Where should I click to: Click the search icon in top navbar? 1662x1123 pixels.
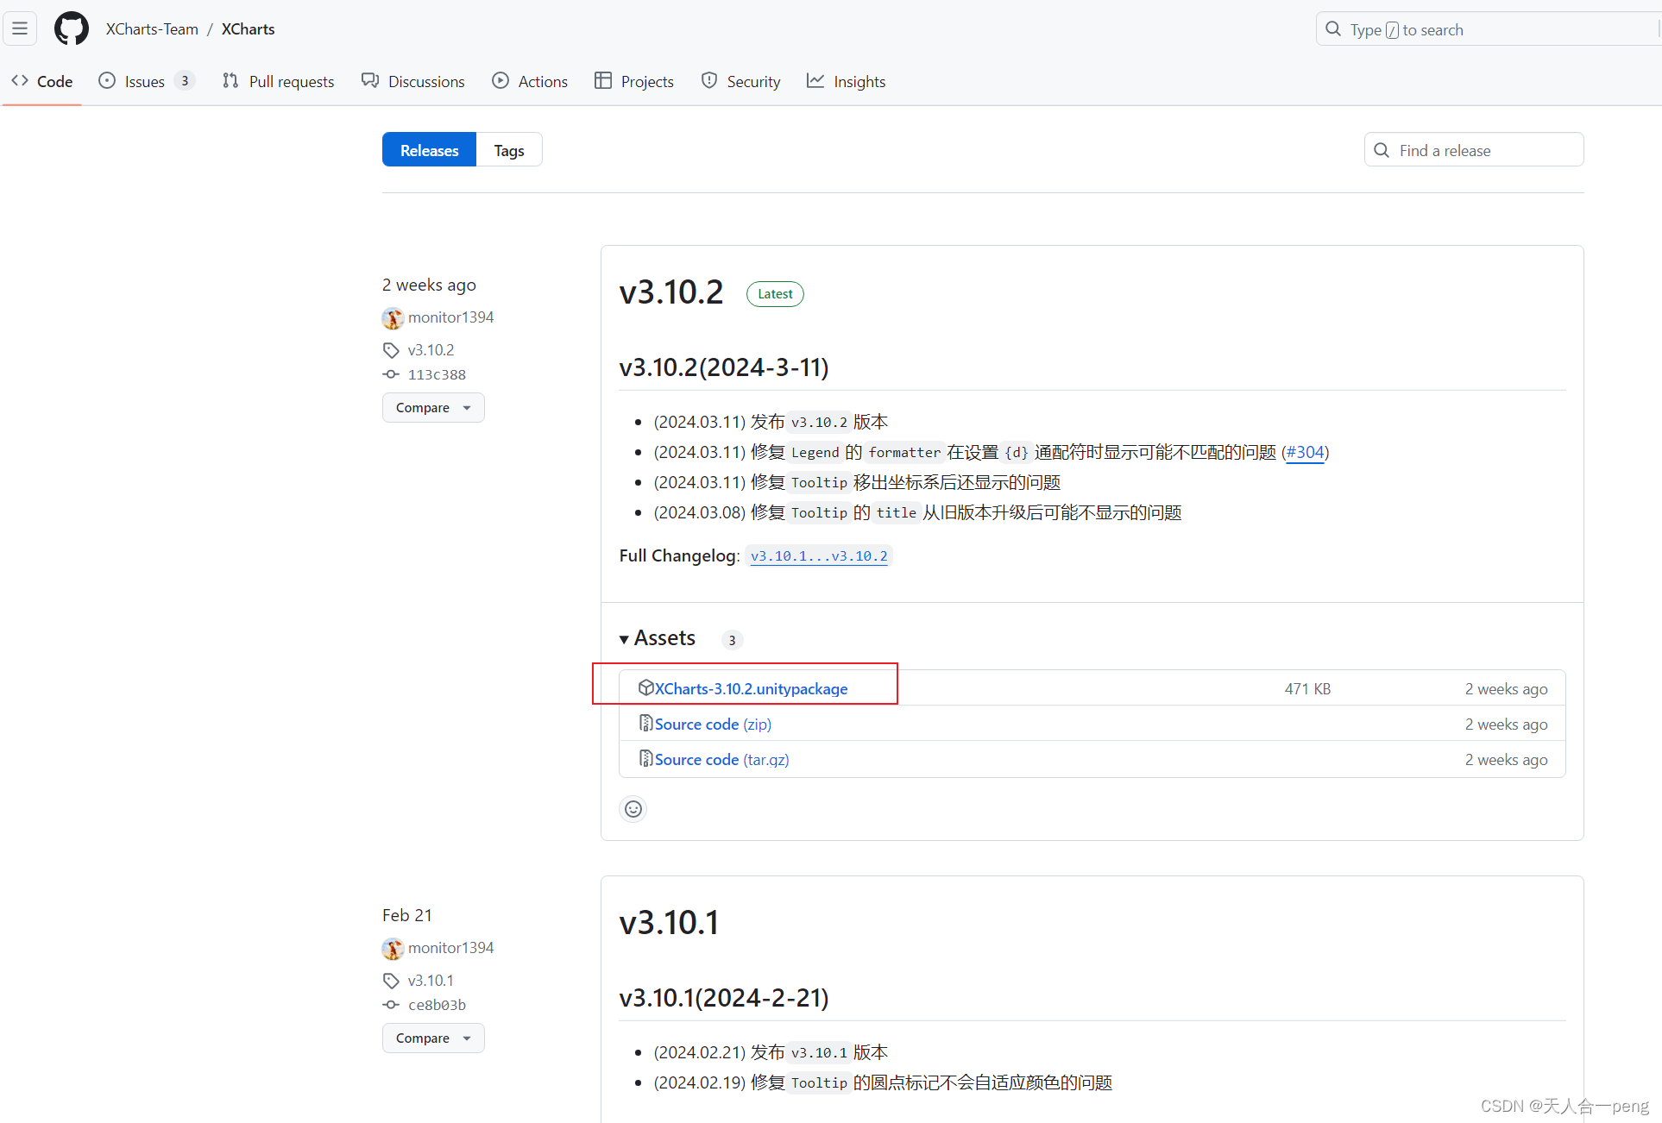[x=1333, y=28]
